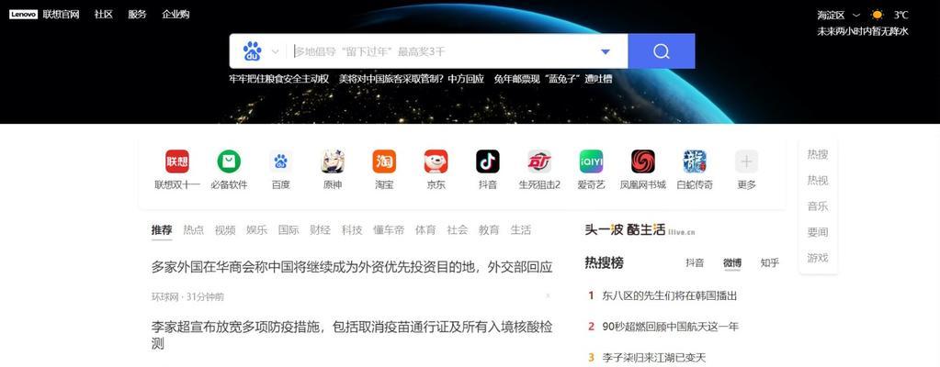Screen dimensions: 940x367
Task: Open the 百度 shortcut icon
Action: pyautogui.click(x=280, y=161)
